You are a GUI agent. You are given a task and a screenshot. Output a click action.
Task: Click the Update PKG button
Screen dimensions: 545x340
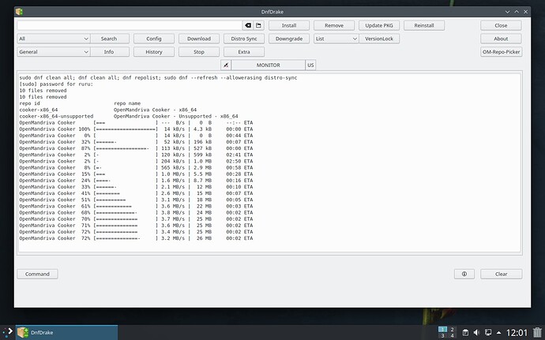(379, 25)
